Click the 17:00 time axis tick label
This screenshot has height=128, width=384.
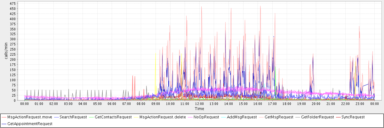coord(272,104)
